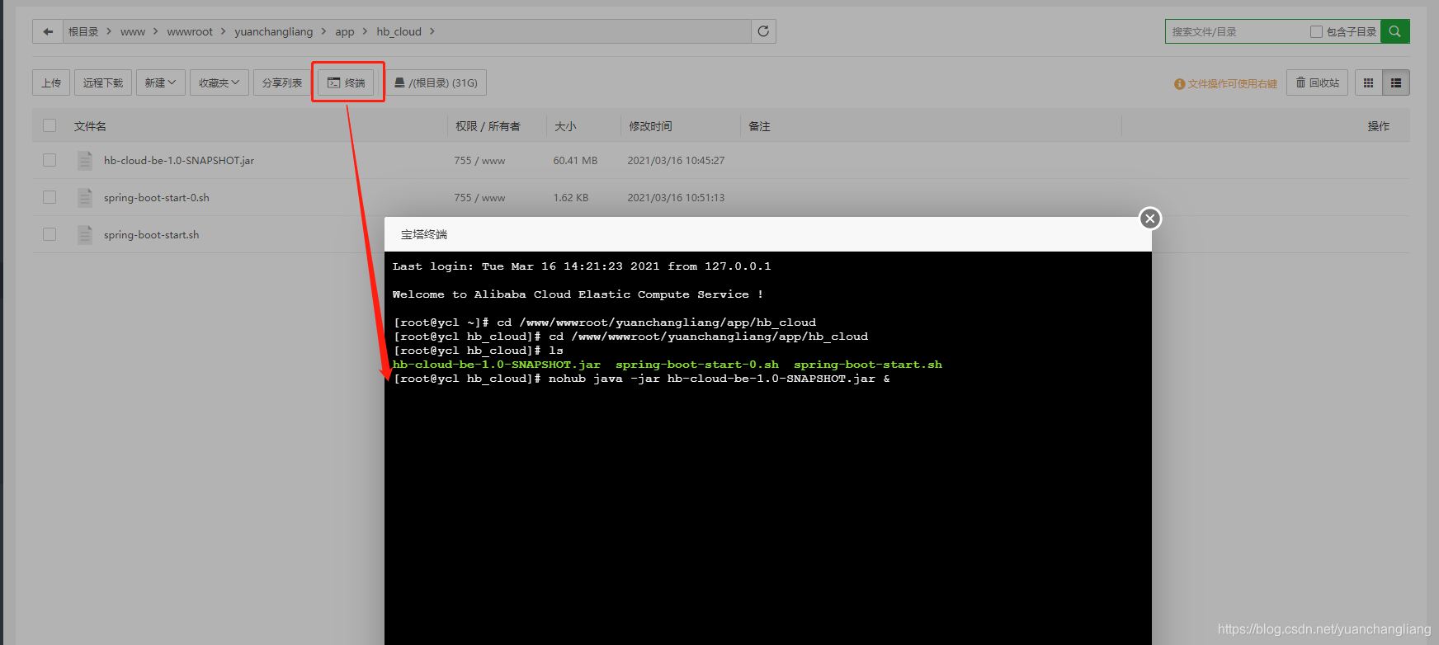This screenshot has width=1439, height=645.
Task: Click the 文件名 column header
Action: 90,126
